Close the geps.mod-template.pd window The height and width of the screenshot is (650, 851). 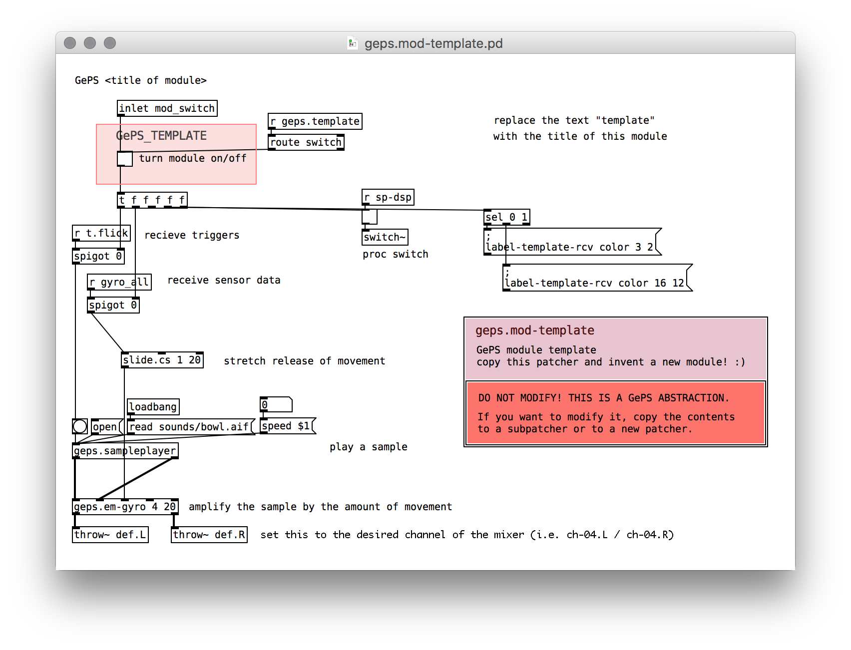pos(70,43)
